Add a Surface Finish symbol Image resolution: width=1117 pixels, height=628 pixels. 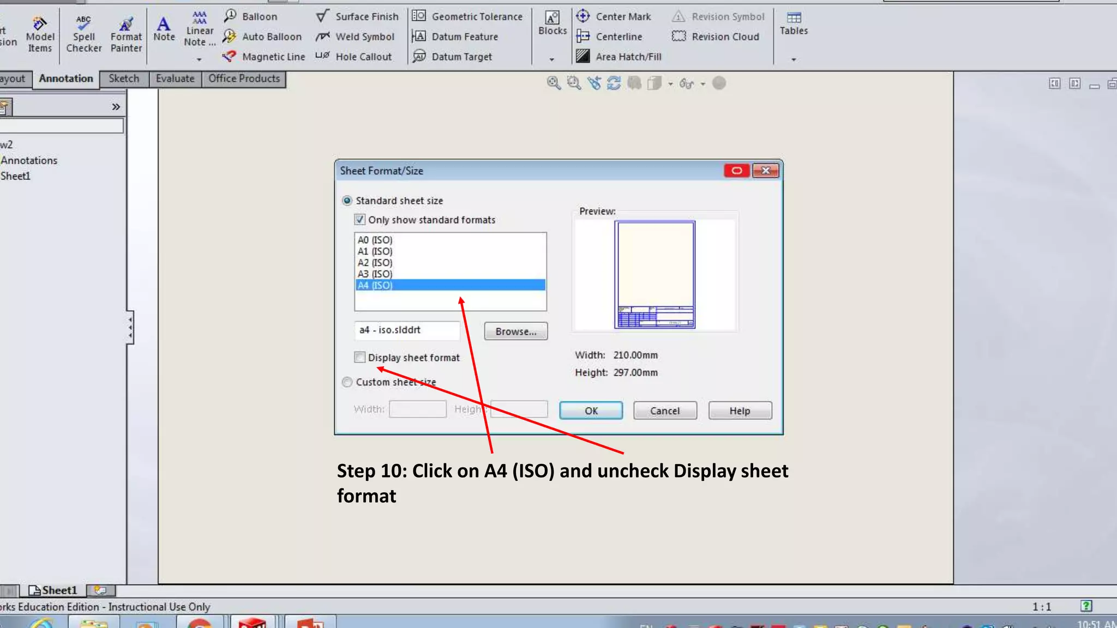(357, 16)
